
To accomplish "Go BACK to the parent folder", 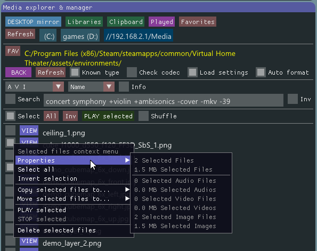I will (x=19, y=72).
